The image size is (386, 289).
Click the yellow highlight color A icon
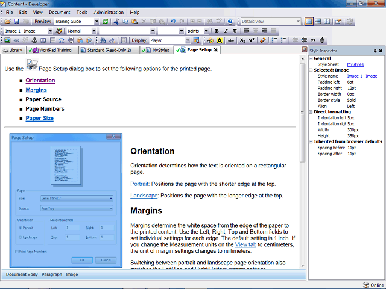[x=220, y=40]
